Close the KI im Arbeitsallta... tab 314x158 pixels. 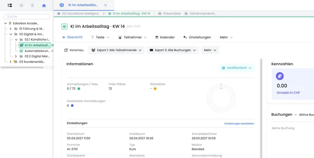105,5
